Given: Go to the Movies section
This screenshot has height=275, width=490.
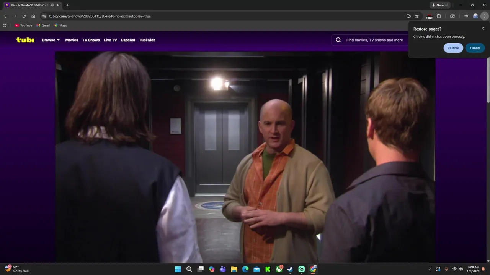Looking at the screenshot, I should 72,40.
